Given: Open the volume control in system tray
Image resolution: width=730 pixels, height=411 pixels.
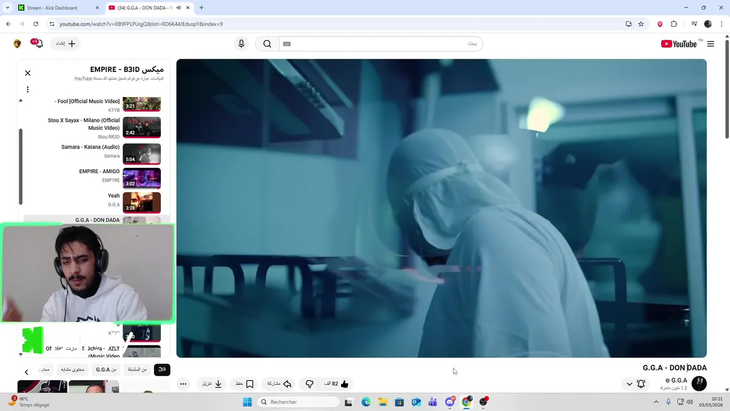Looking at the screenshot, I should pos(690,402).
